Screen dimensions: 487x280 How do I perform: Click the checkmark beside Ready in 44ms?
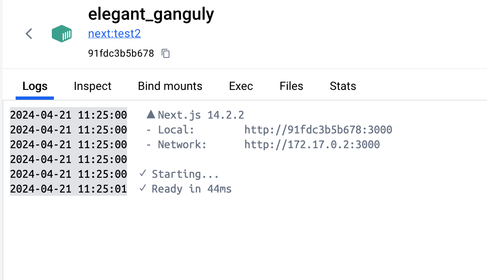pos(143,188)
